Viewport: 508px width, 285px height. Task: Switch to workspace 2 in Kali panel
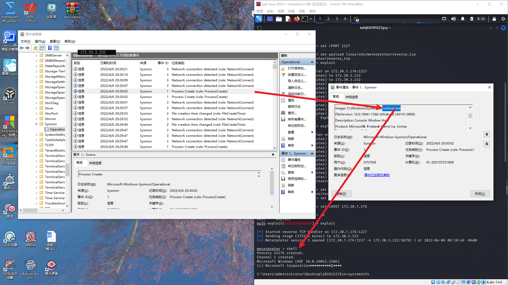pos(328,19)
